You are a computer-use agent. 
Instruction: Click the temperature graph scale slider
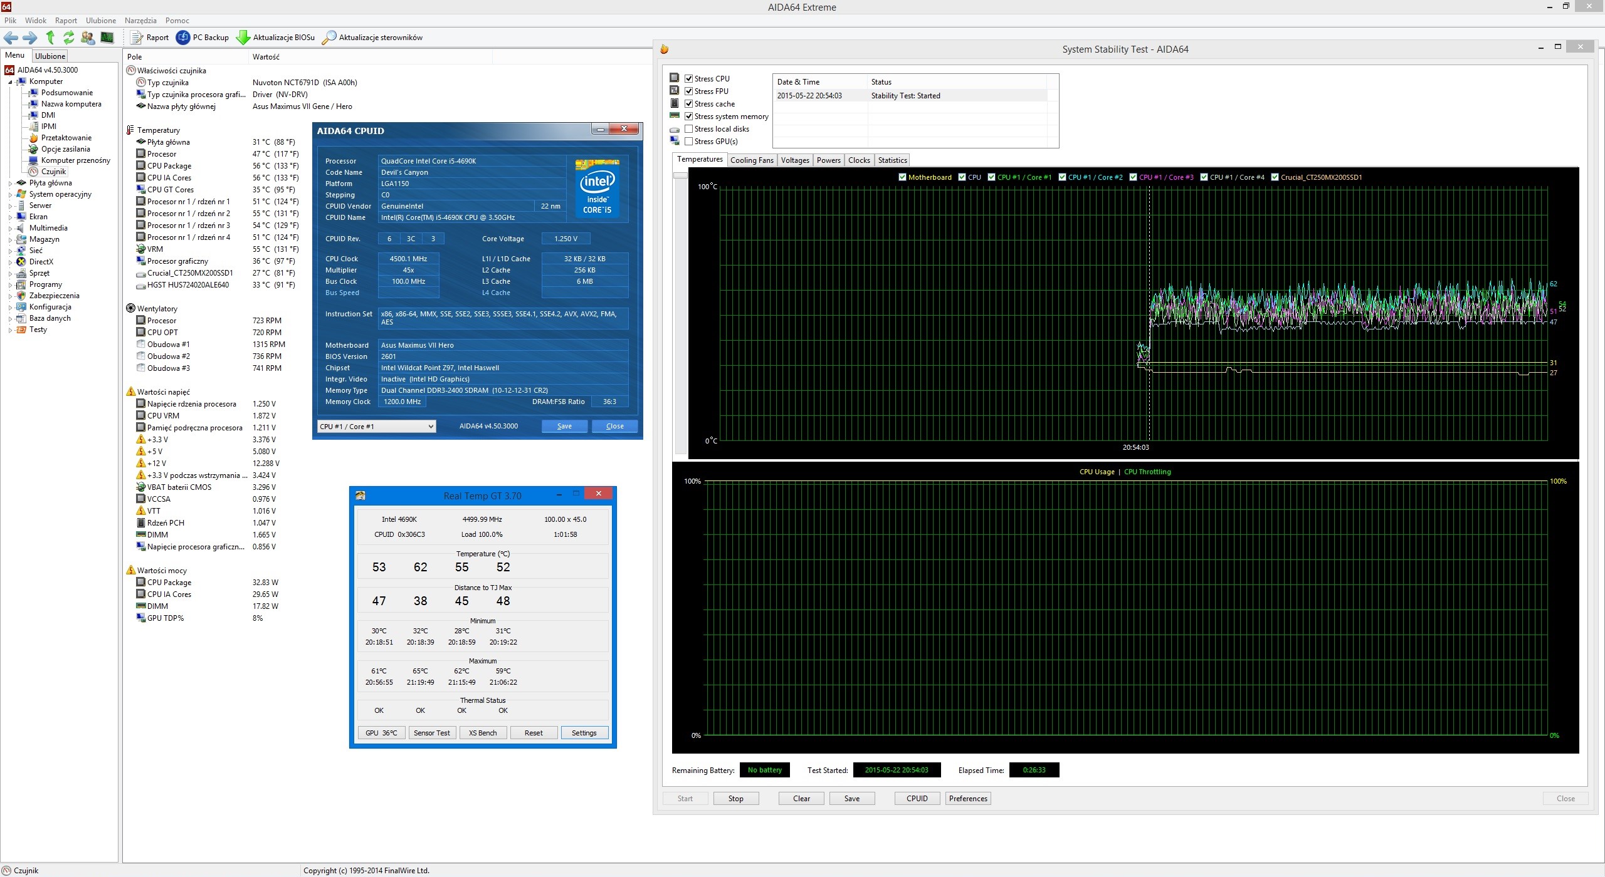680,176
